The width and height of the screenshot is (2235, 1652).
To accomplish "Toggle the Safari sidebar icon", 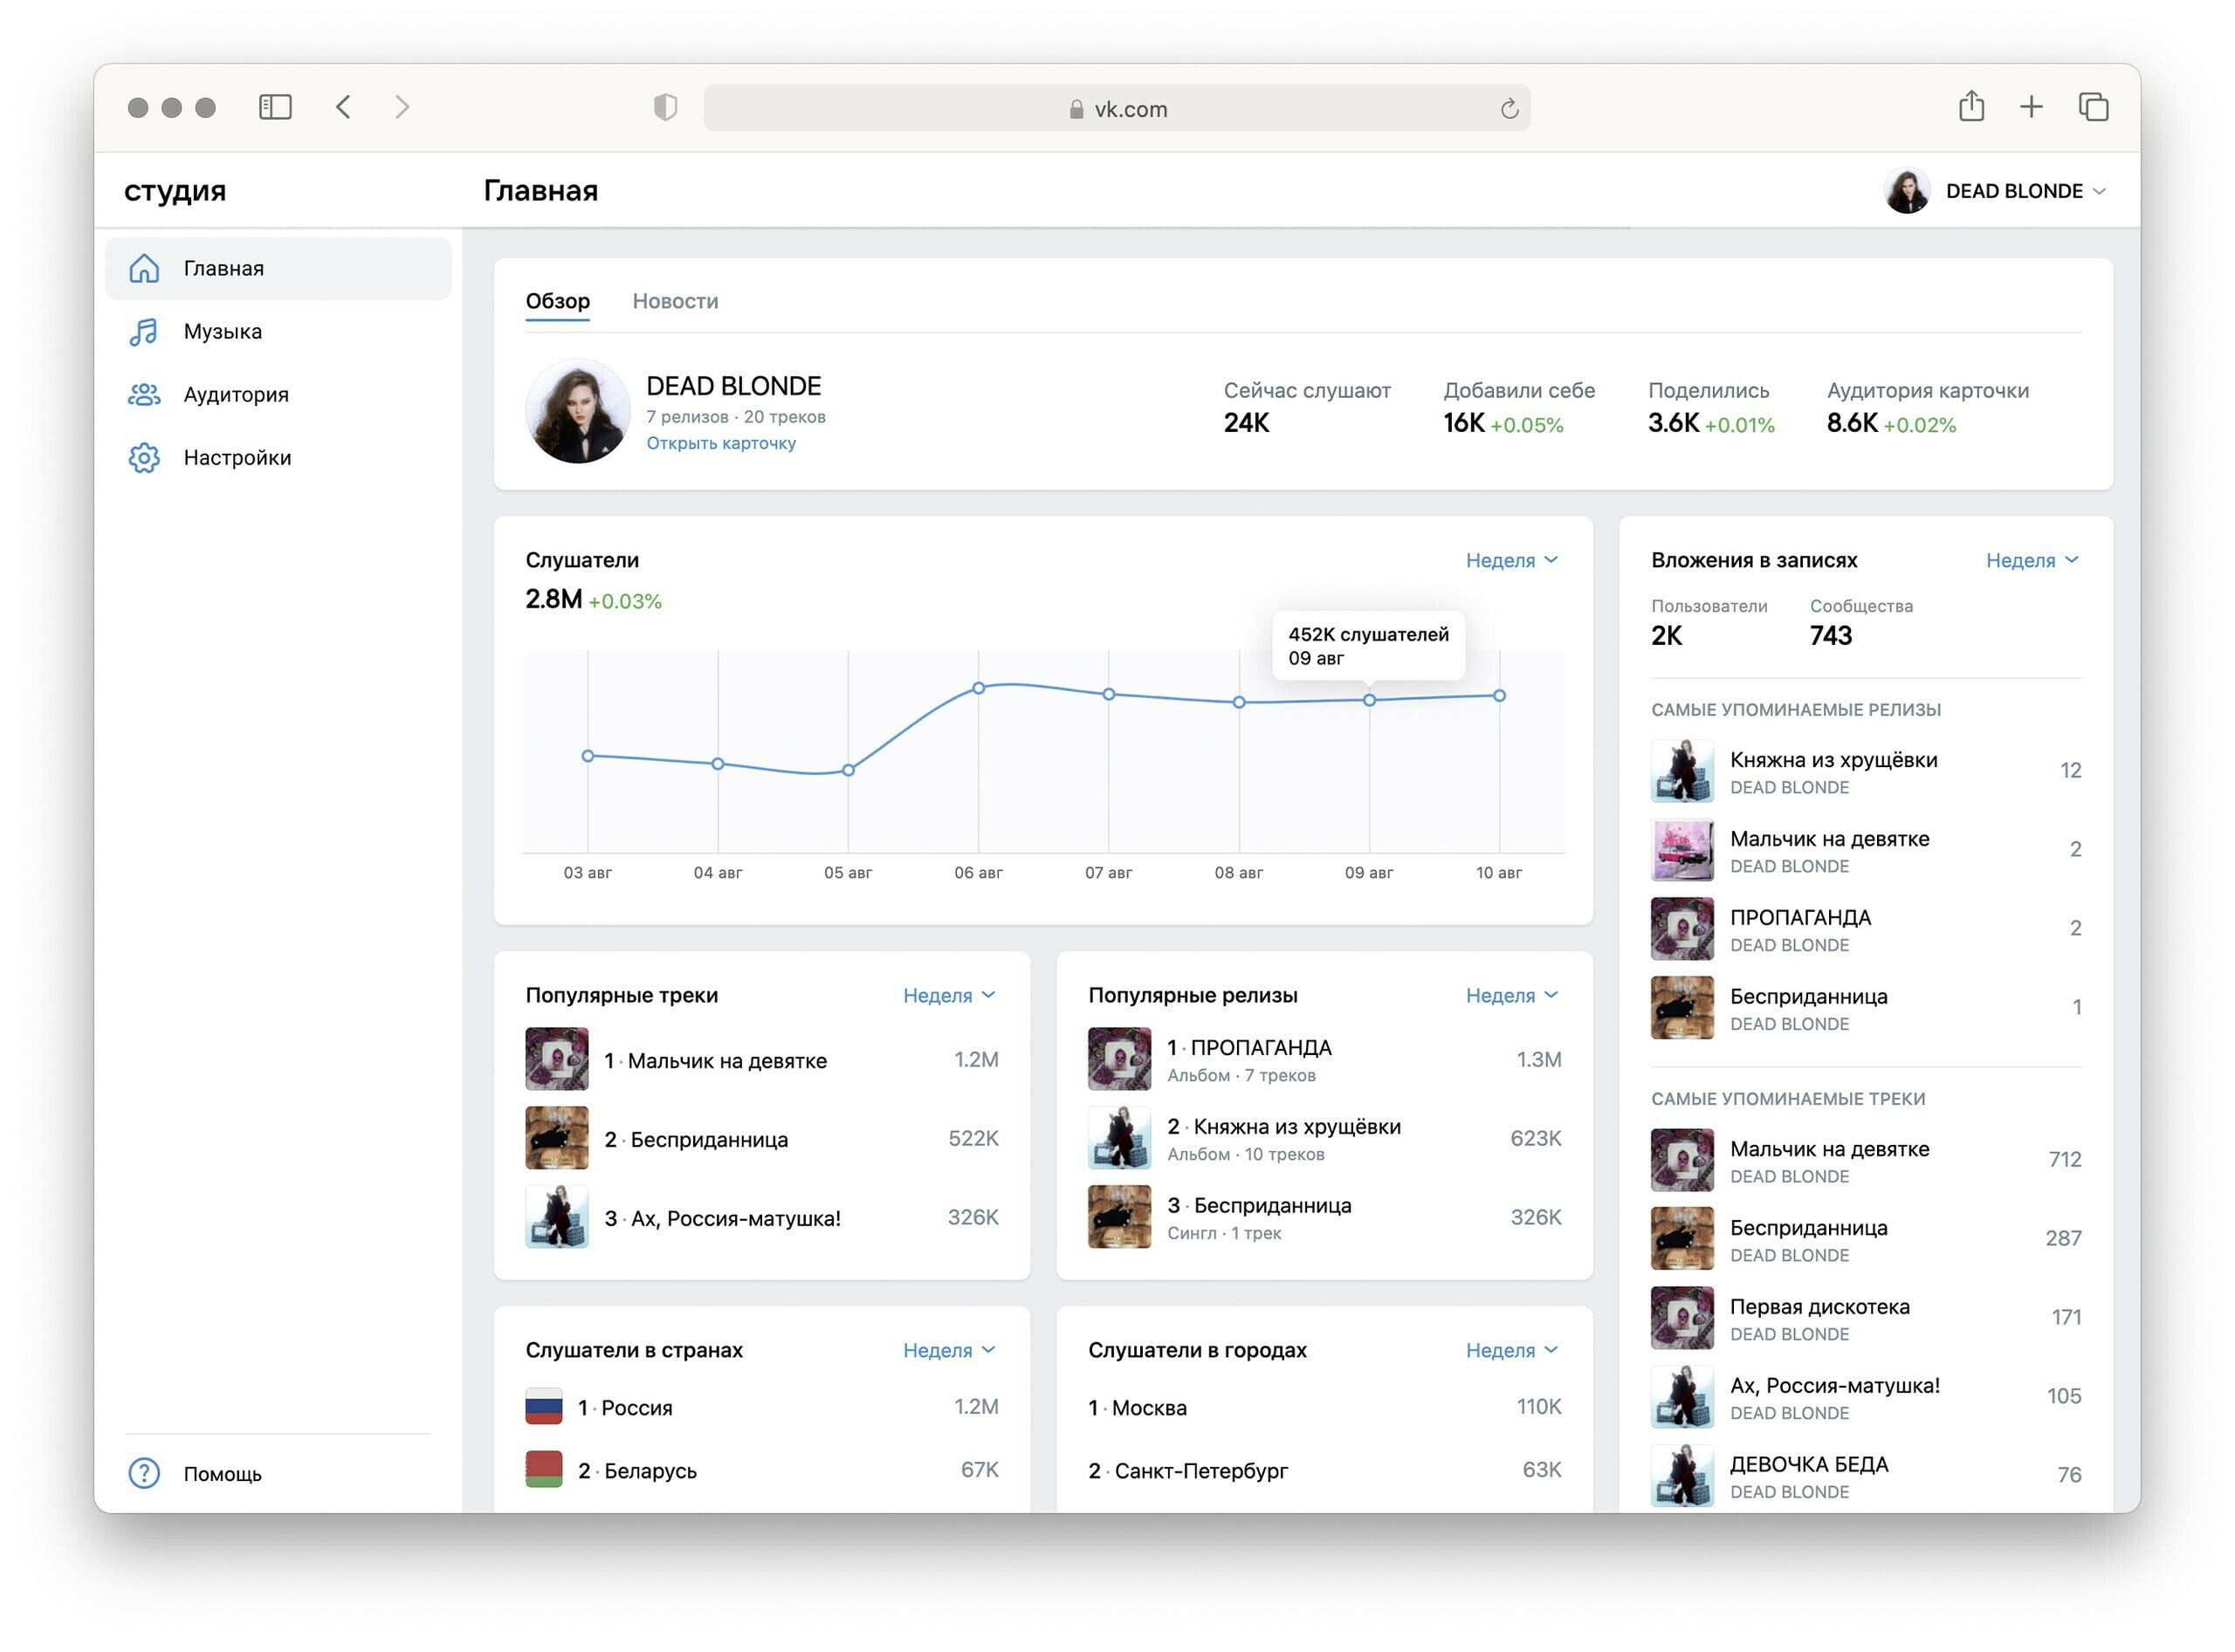I will [x=275, y=107].
